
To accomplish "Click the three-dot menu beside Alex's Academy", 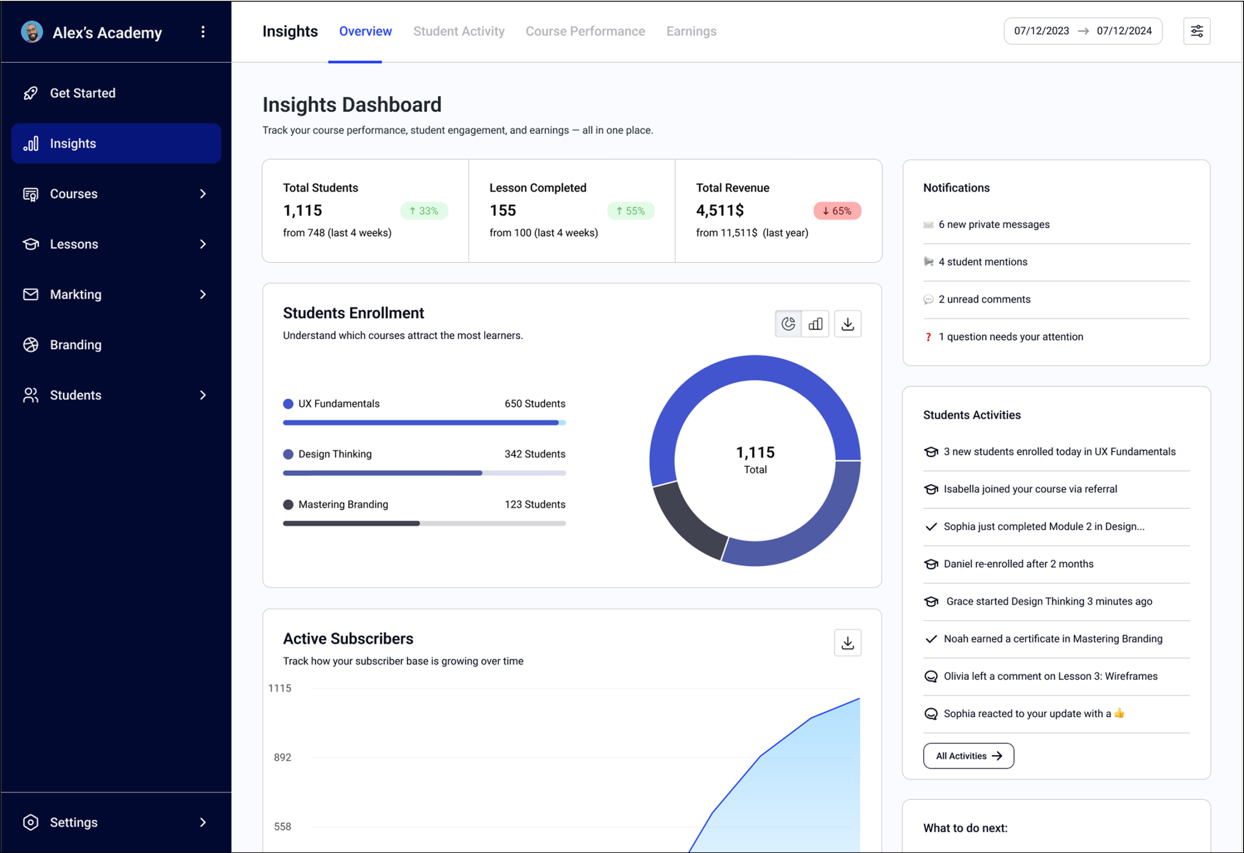I will point(203,32).
